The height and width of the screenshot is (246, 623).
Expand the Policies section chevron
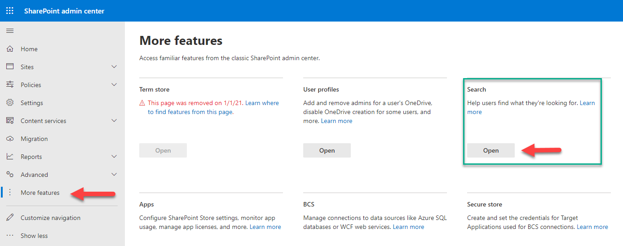[114, 85]
